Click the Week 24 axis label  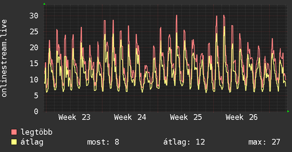coord(130,117)
